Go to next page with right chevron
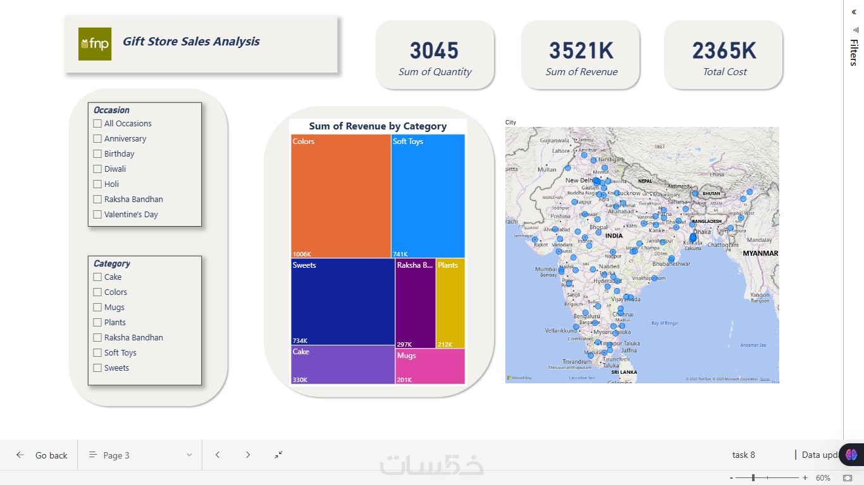The width and height of the screenshot is (864, 485). click(248, 455)
